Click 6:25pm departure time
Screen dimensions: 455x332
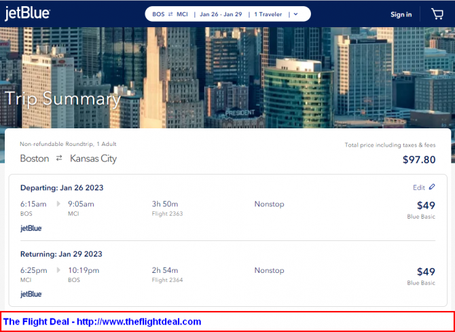[x=34, y=270]
